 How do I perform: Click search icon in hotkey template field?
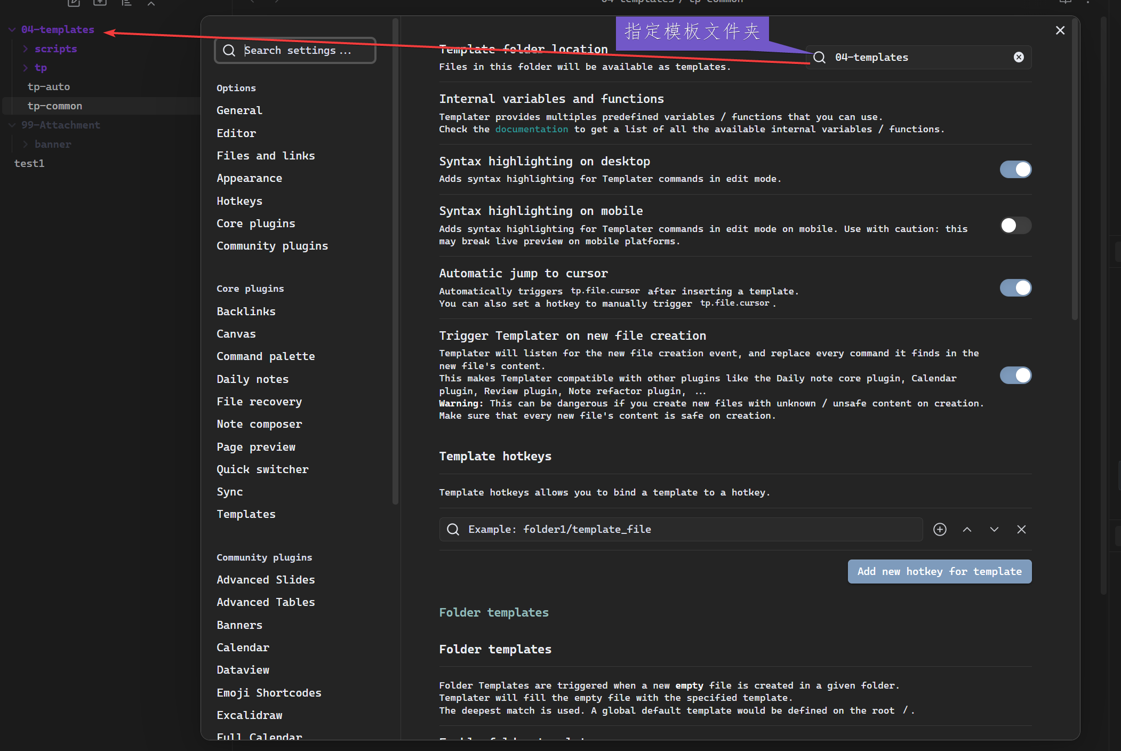coord(453,529)
